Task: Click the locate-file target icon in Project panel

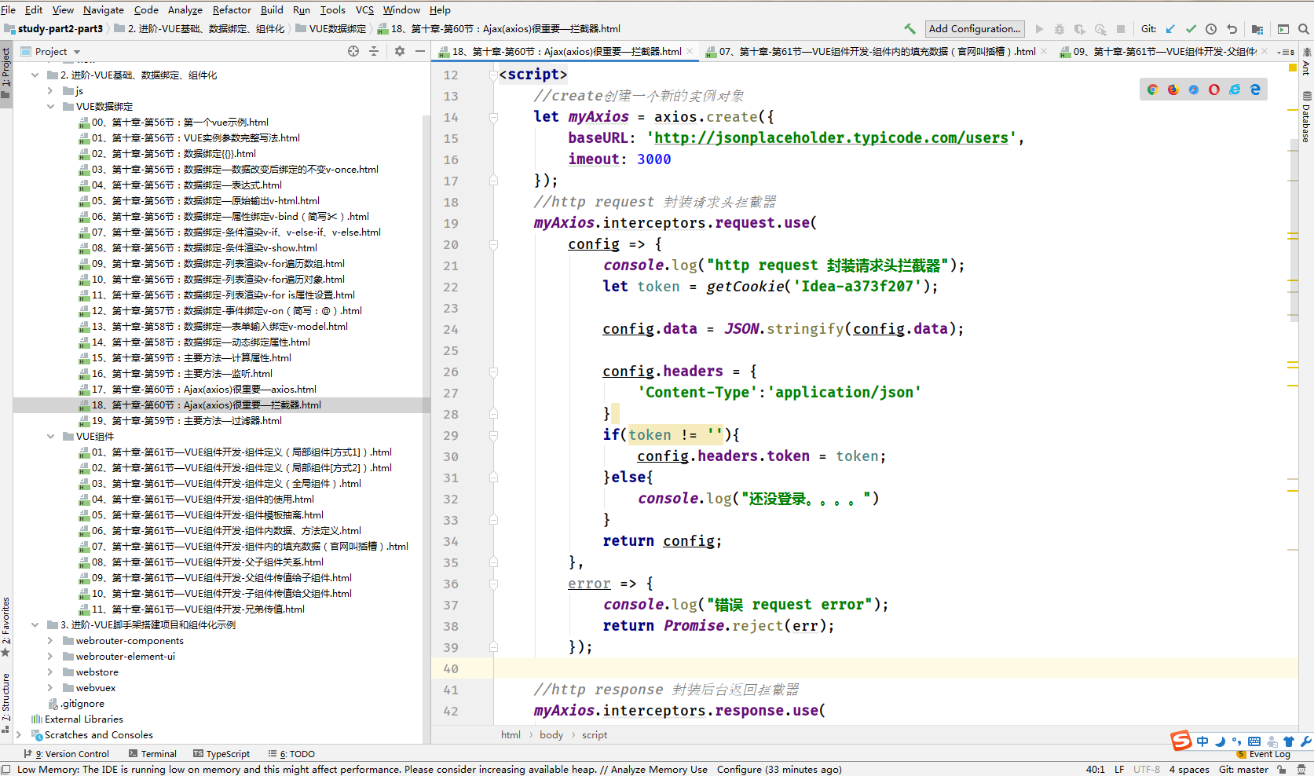Action: 353,51
